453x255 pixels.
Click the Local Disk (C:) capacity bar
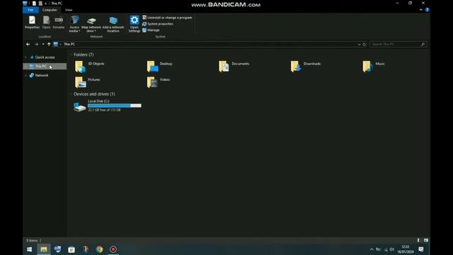115,106
